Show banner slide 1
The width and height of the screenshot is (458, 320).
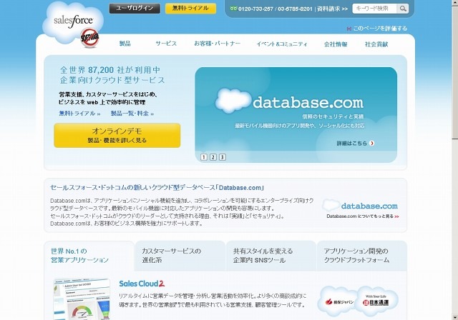[204, 157]
